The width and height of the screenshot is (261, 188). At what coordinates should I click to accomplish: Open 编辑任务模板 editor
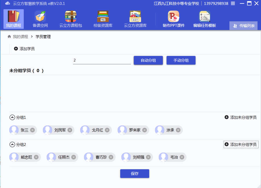[x=205, y=19]
